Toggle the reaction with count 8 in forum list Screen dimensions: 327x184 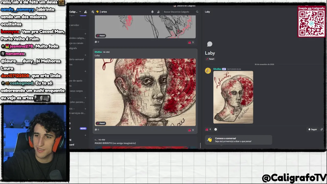[191, 130]
